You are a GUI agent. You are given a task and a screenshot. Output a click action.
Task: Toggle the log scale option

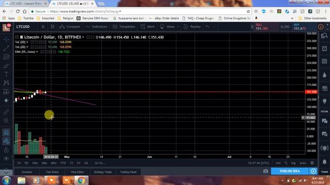pyautogui.click(x=293, y=163)
